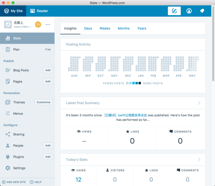
Task: Open the notifications bell icon
Action: (x=202, y=11)
